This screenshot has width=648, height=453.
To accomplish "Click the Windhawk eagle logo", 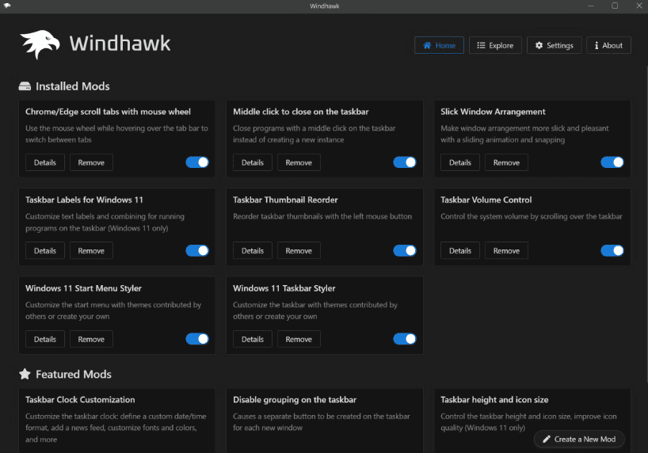I will pyautogui.click(x=40, y=44).
